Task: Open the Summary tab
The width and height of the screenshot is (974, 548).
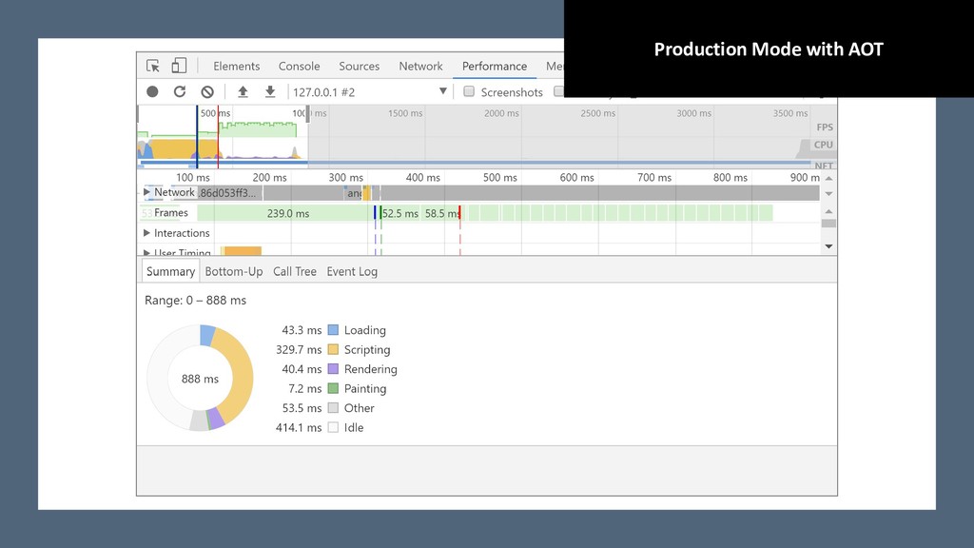Action: tap(170, 271)
